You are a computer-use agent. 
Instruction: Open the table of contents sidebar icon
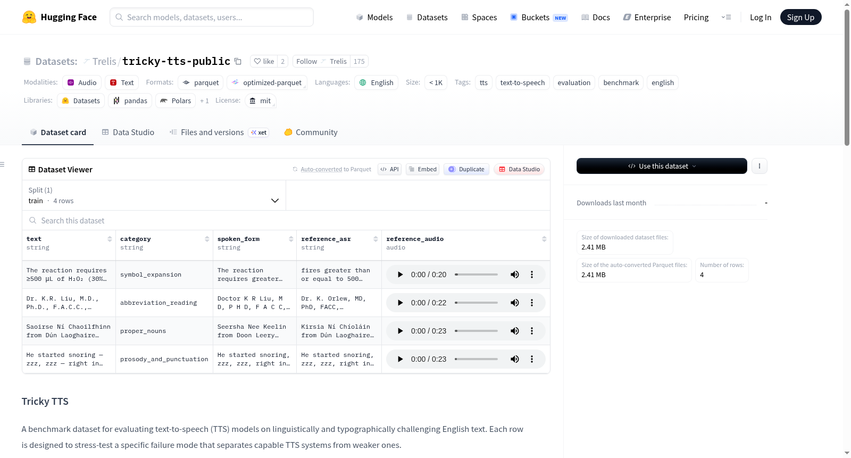click(3, 164)
